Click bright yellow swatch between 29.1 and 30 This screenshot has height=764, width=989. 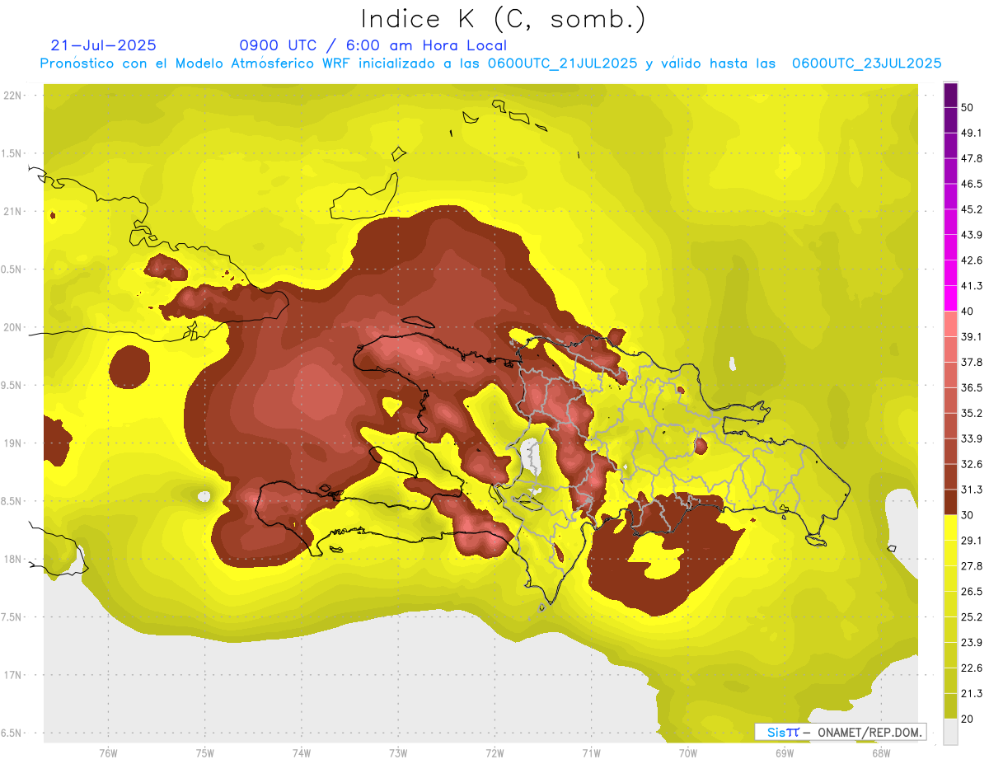pos(950,527)
